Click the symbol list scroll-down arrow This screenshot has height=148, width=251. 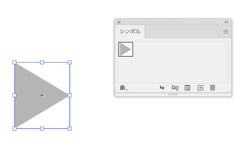pos(225,80)
